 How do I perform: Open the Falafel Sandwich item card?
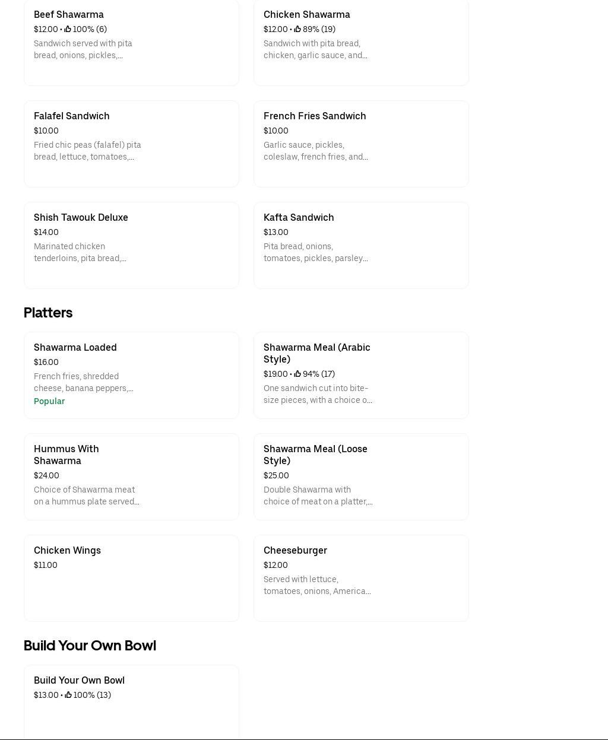point(131,144)
